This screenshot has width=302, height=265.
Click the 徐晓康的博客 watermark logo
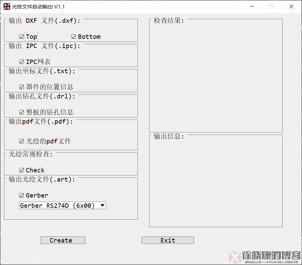tap(265, 258)
